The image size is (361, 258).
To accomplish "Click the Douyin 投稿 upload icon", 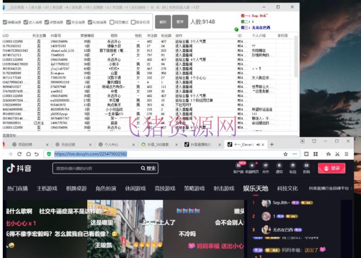I will tap(306, 166).
